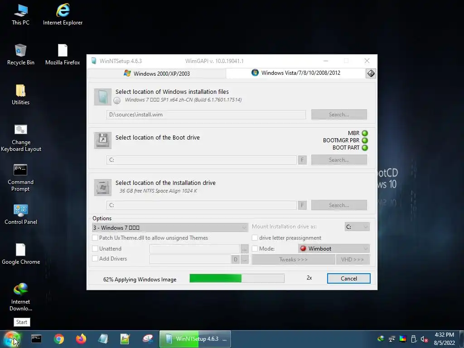Open the Windows 7 edition dropdown

170,227
